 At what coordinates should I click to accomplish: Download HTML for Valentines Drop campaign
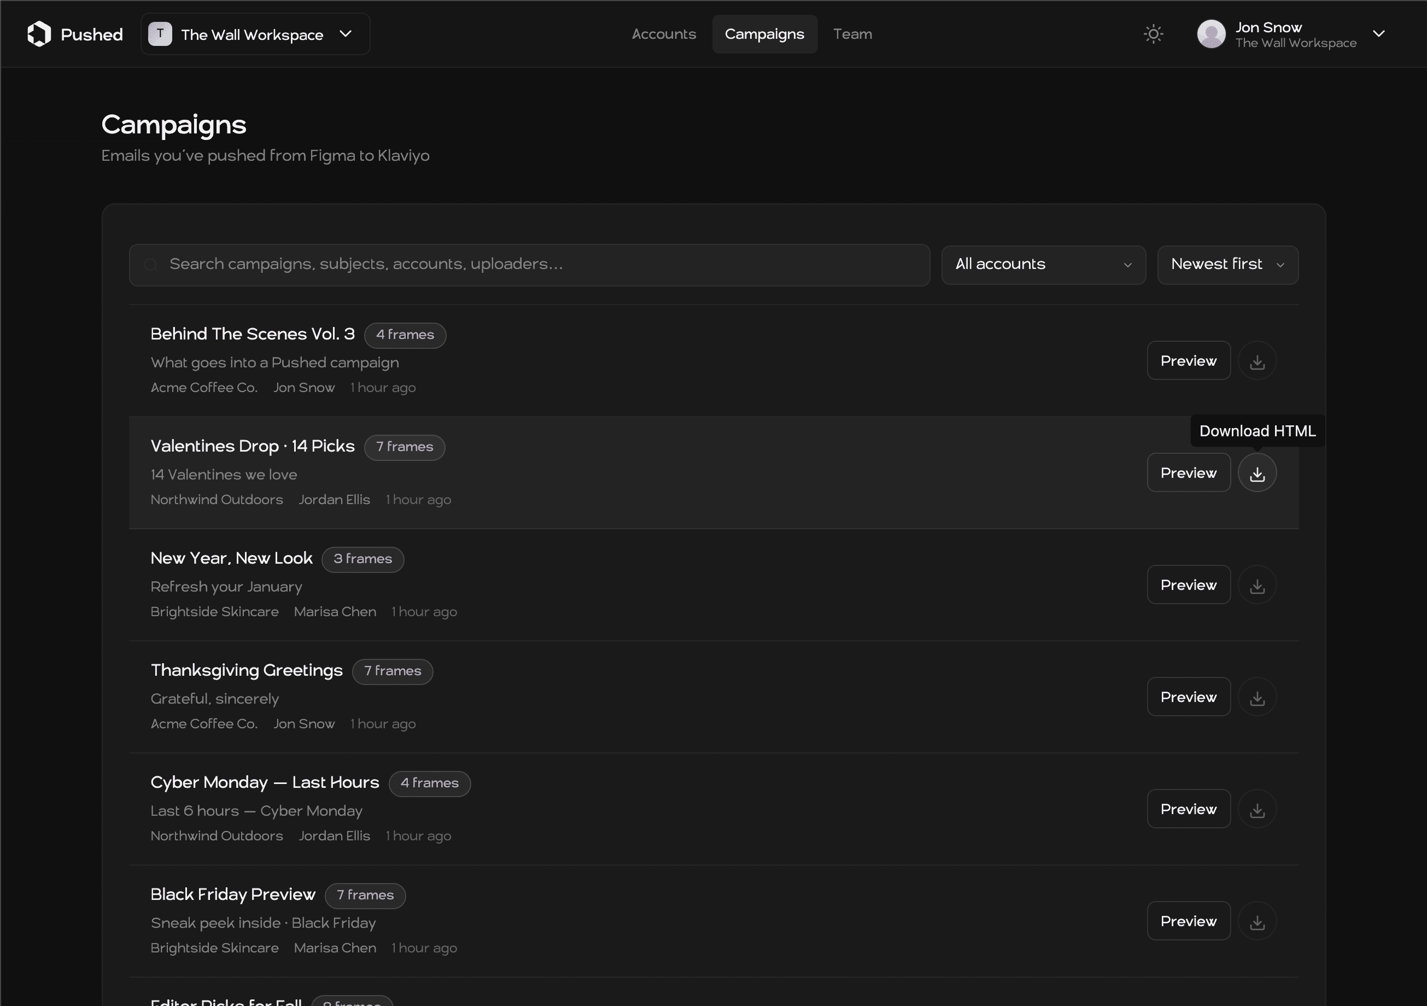point(1257,473)
